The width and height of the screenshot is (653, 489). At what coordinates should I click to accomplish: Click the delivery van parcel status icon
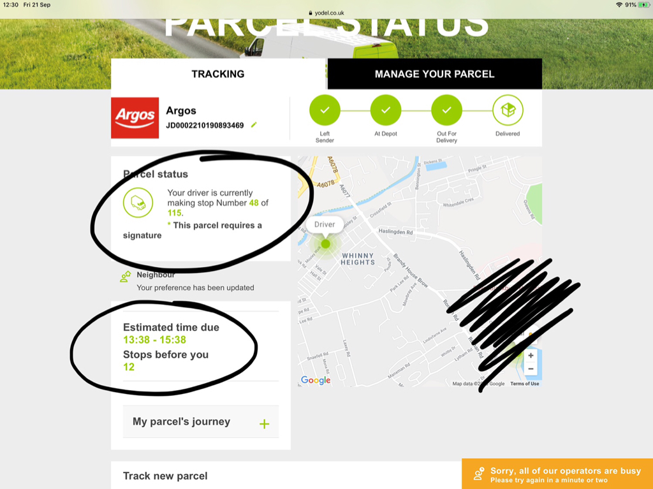click(138, 203)
